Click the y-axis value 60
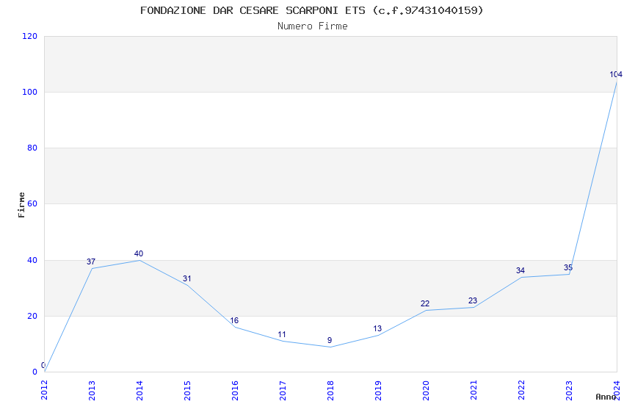Viewport: 624px width, 404px height. (32, 203)
